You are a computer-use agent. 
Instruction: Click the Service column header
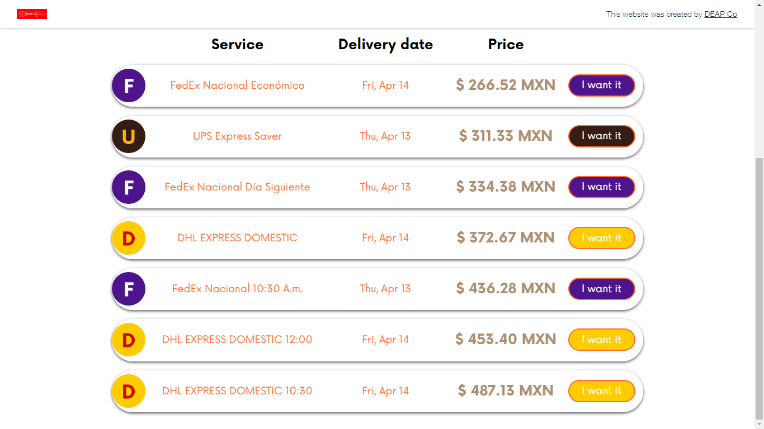click(237, 44)
